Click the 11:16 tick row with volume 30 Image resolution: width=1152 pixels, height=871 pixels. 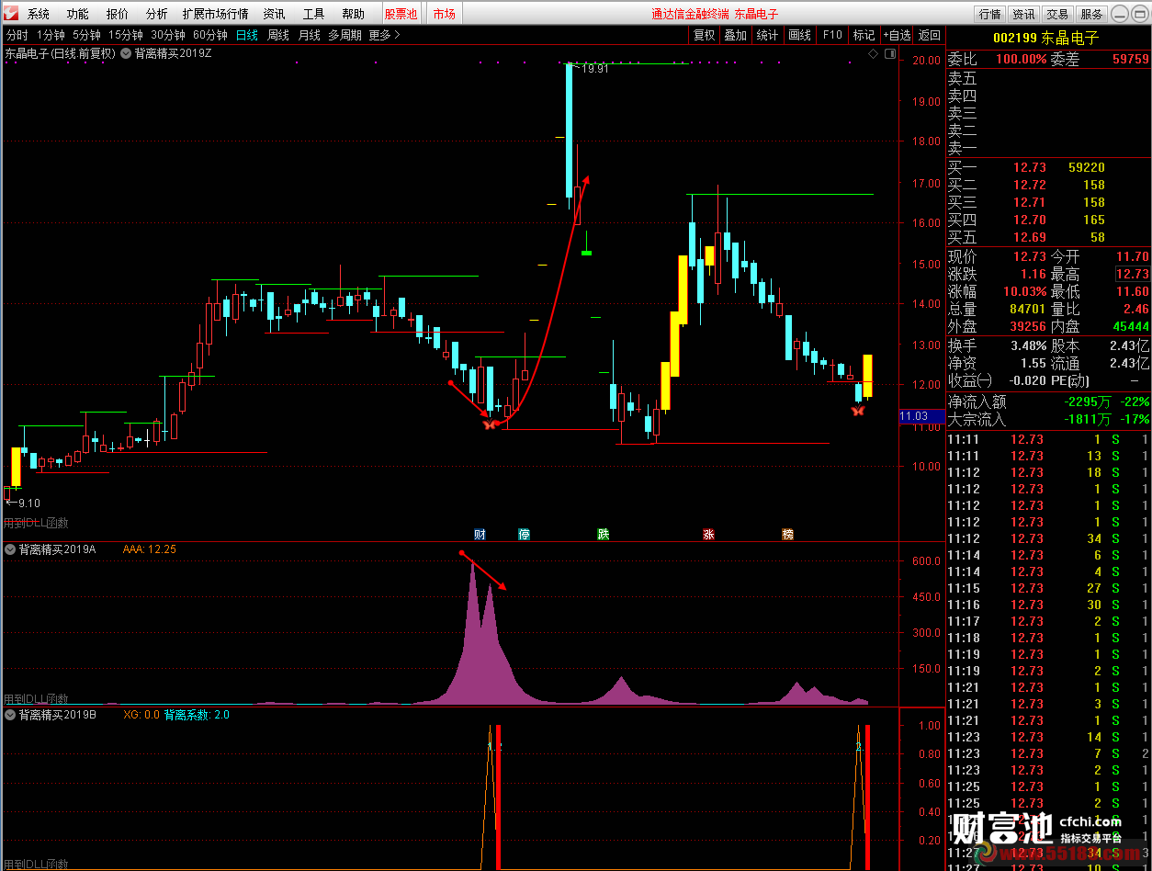tap(1047, 605)
